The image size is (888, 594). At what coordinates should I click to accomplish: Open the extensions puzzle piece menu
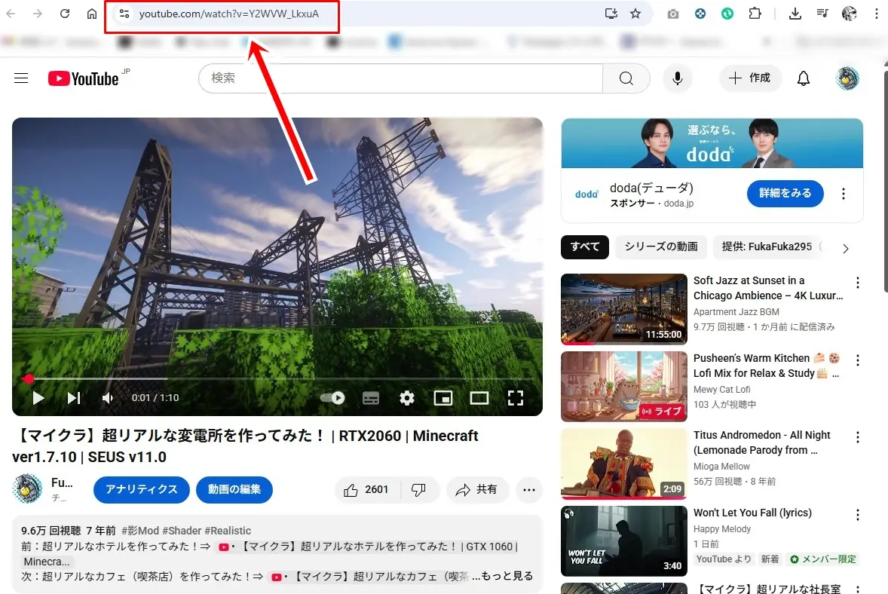(755, 14)
